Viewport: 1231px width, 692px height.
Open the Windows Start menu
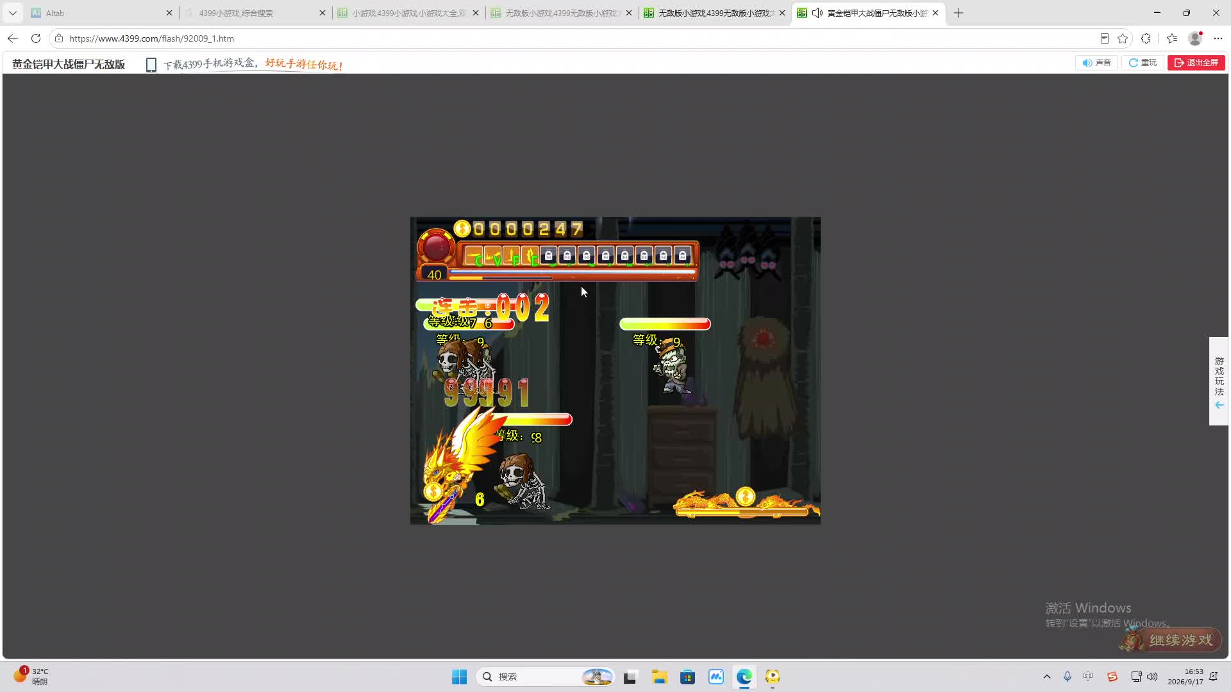pyautogui.click(x=460, y=677)
